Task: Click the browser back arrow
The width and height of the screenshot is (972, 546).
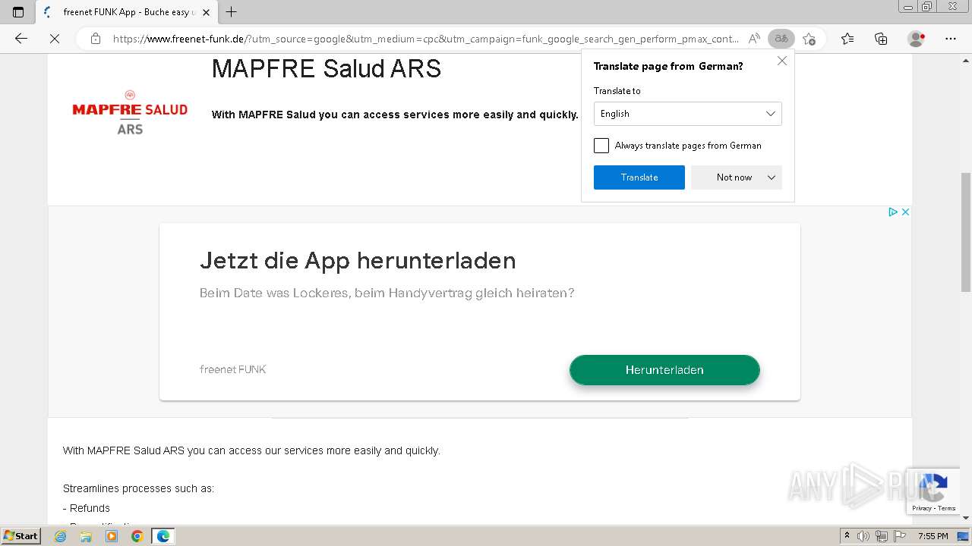Action: pyautogui.click(x=21, y=39)
